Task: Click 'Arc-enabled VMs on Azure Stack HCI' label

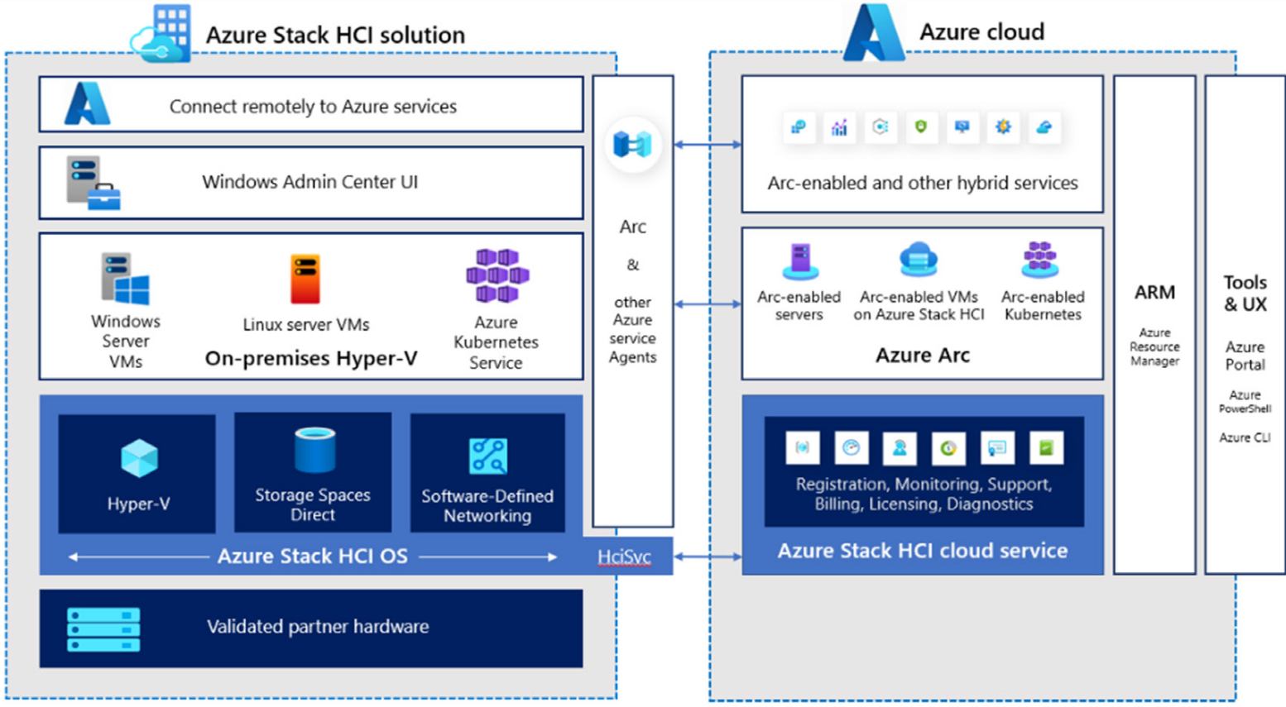Action: pyautogui.click(x=919, y=305)
